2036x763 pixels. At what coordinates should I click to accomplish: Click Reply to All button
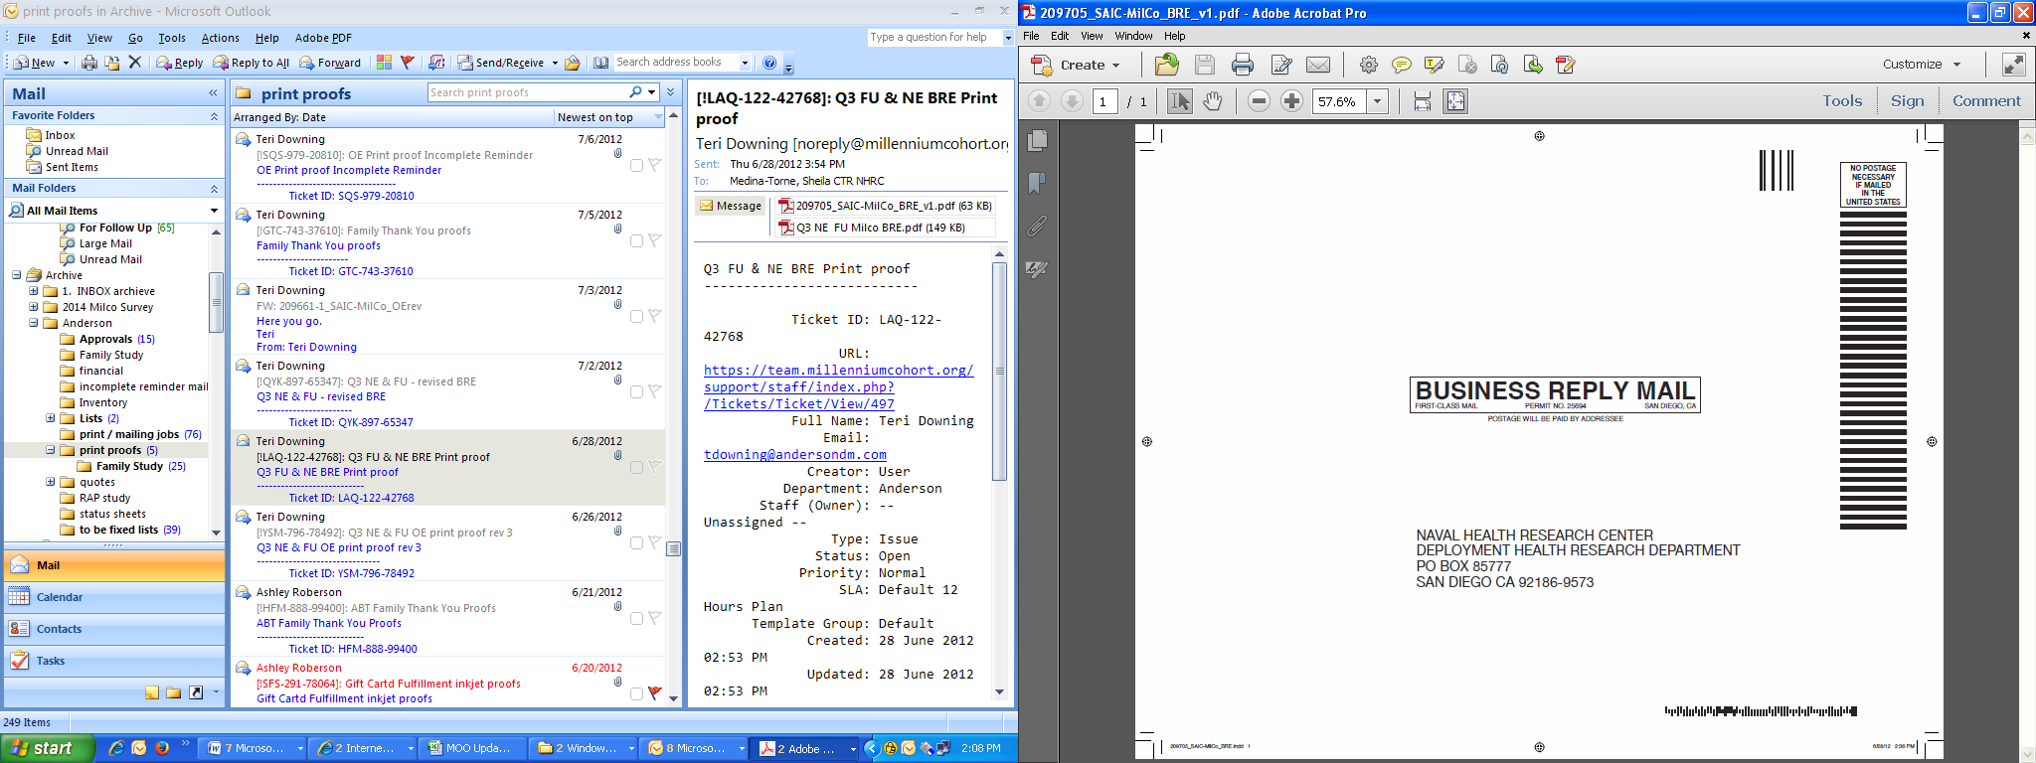click(252, 63)
